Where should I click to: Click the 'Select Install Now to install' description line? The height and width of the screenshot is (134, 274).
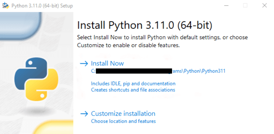click(x=162, y=38)
